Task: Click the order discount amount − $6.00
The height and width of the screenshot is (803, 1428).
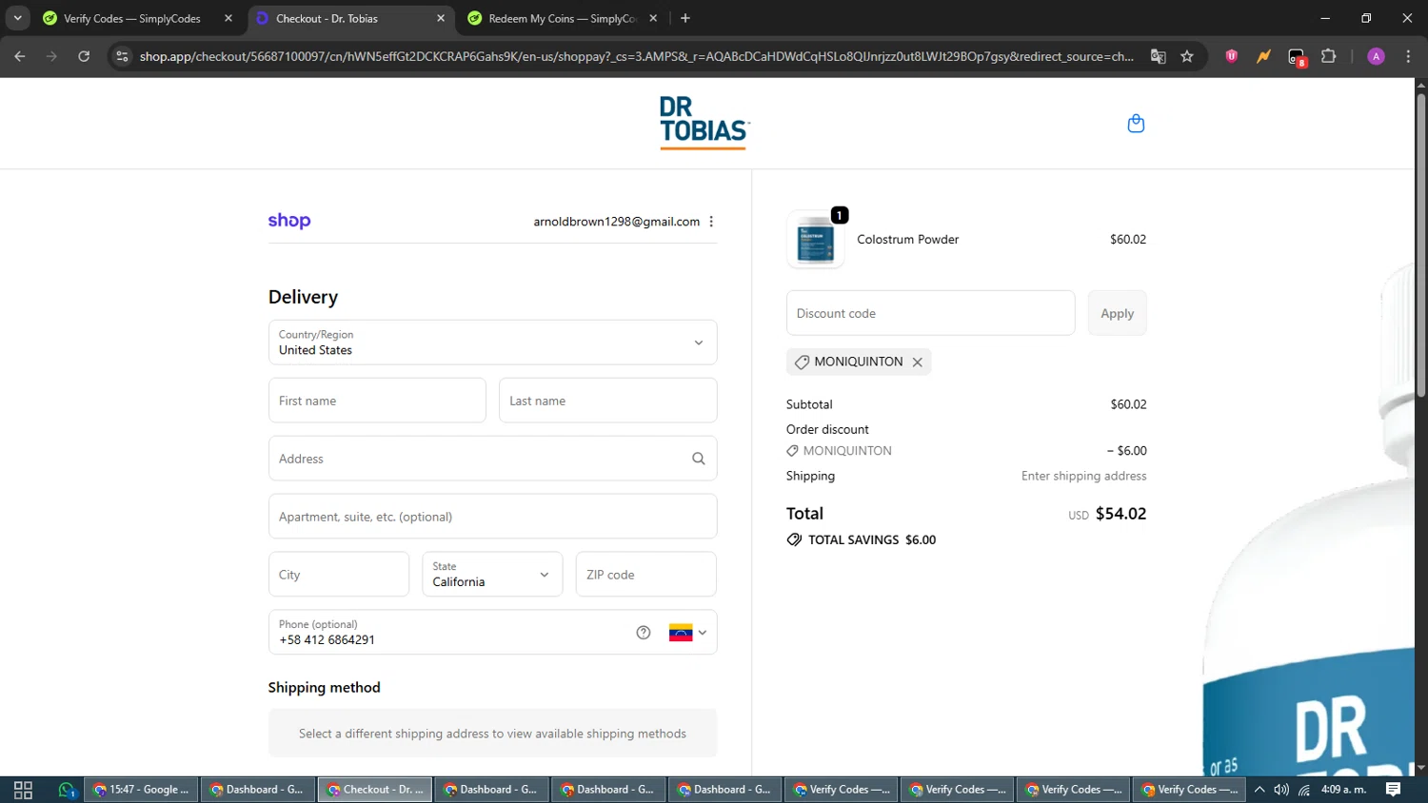Action: point(1126,451)
